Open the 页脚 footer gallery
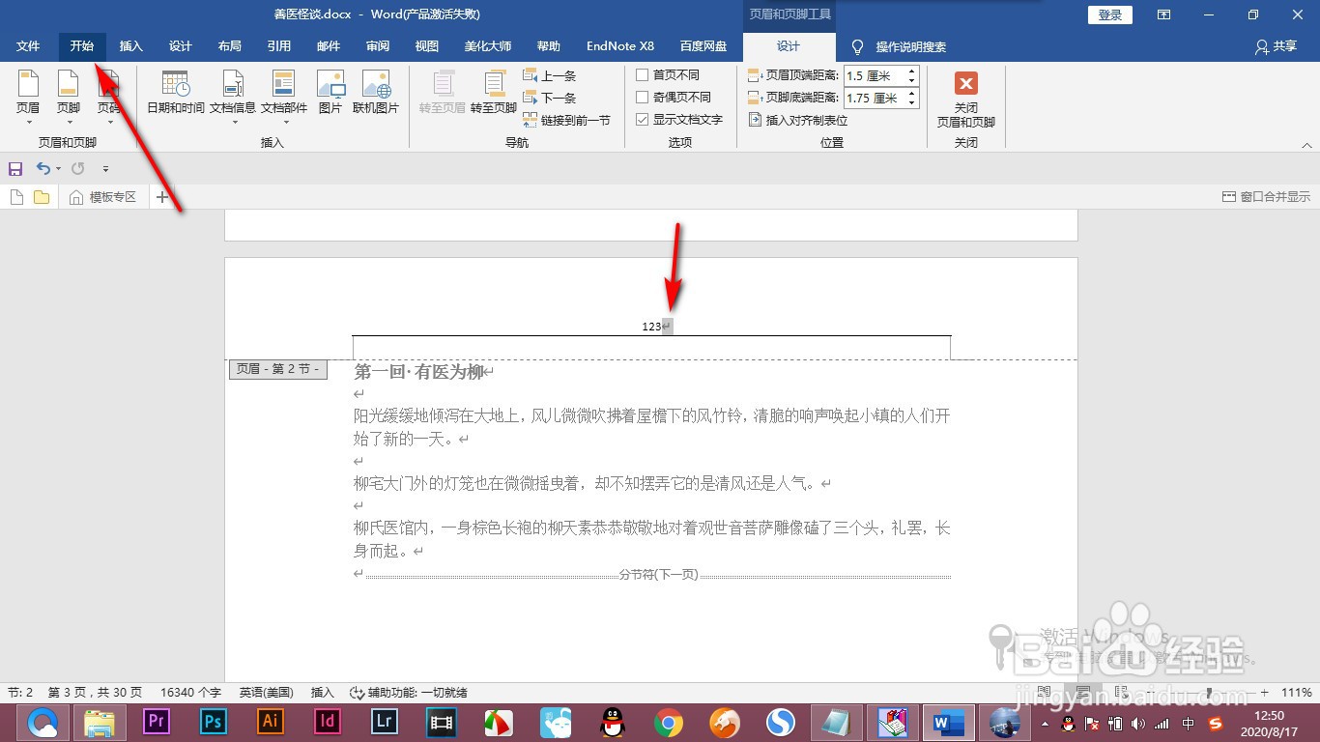The height and width of the screenshot is (742, 1320). [x=69, y=98]
